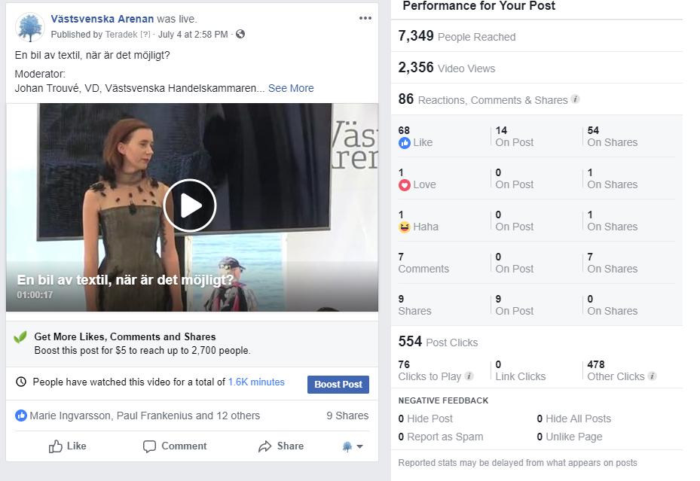The width and height of the screenshot is (700, 481).
Task: Click the 0 Hide All Posts entry
Action: 573,419
